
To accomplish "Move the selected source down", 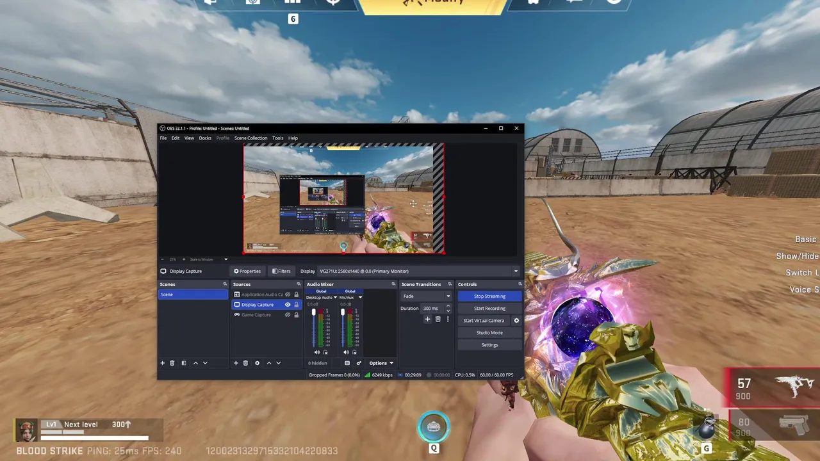I will (x=278, y=363).
